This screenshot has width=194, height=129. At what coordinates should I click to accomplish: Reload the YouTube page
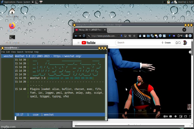84,36
